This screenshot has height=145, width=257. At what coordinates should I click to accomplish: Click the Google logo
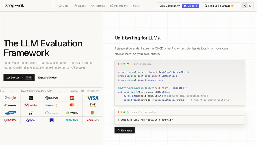(10, 98)
